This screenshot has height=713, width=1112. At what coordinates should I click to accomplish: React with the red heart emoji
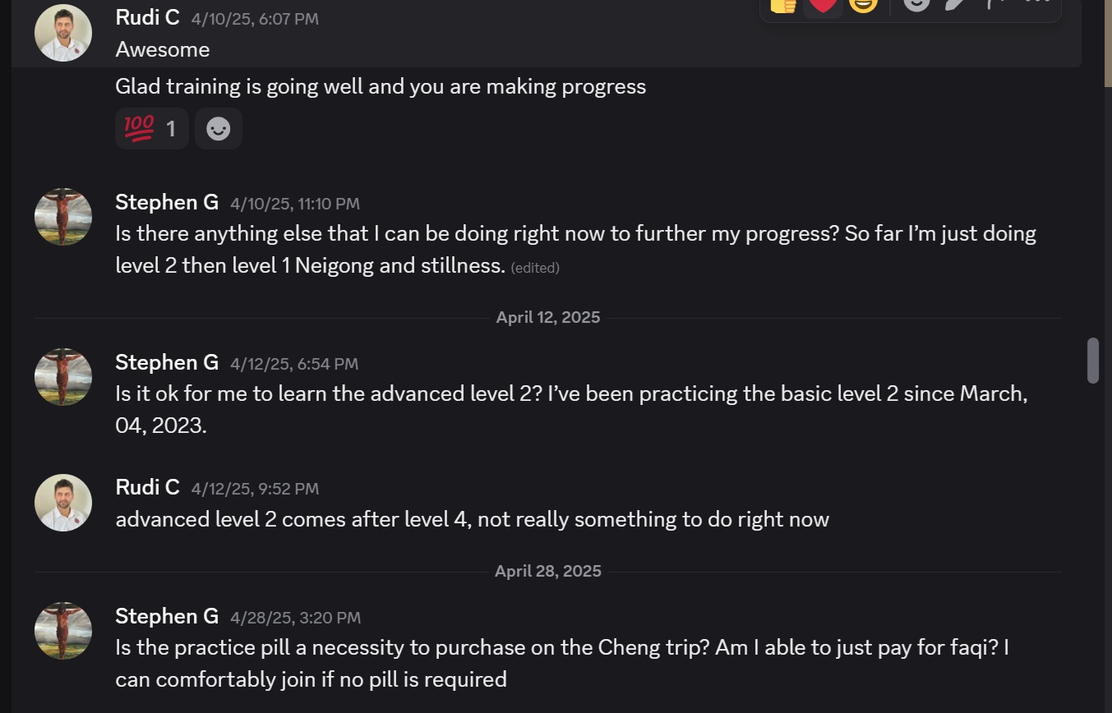(x=823, y=5)
